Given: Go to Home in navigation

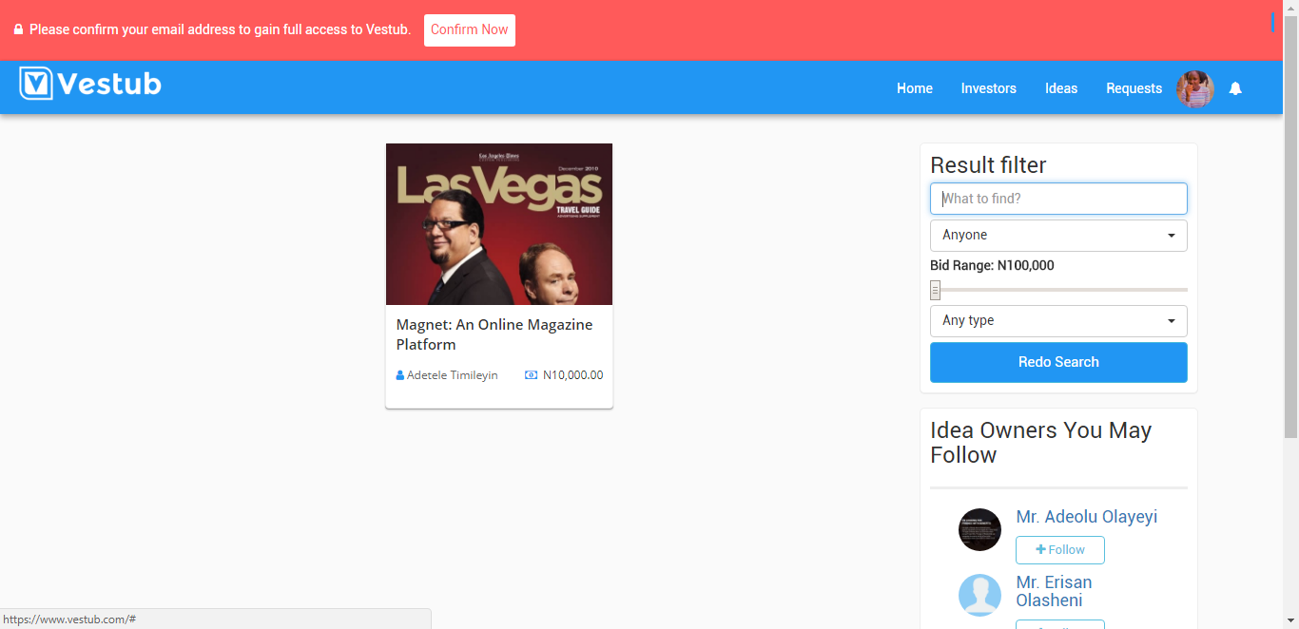Looking at the screenshot, I should click(x=915, y=88).
